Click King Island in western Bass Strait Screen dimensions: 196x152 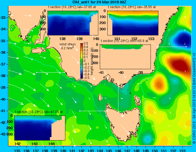100,97
